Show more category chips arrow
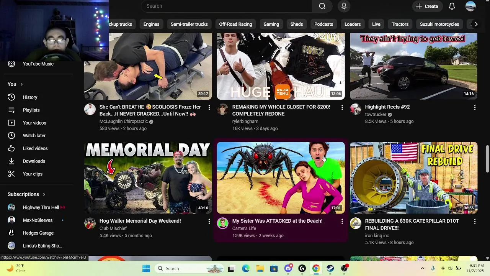This screenshot has width=490, height=276. (476, 24)
